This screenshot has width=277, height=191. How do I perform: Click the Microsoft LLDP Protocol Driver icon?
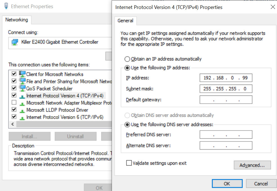[22, 111]
